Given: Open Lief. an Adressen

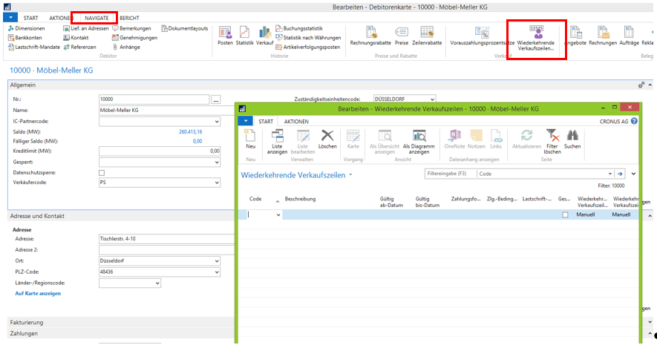Looking at the screenshot, I should click(x=86, y=28).
